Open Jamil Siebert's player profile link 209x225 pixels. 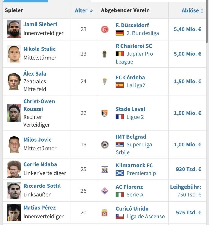click(x=40, y=24)
